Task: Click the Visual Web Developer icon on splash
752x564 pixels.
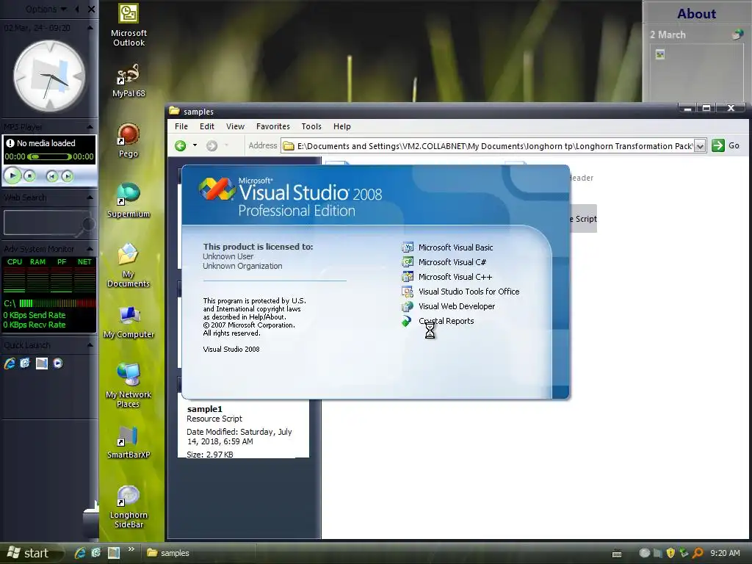Action: click(407, 306)
